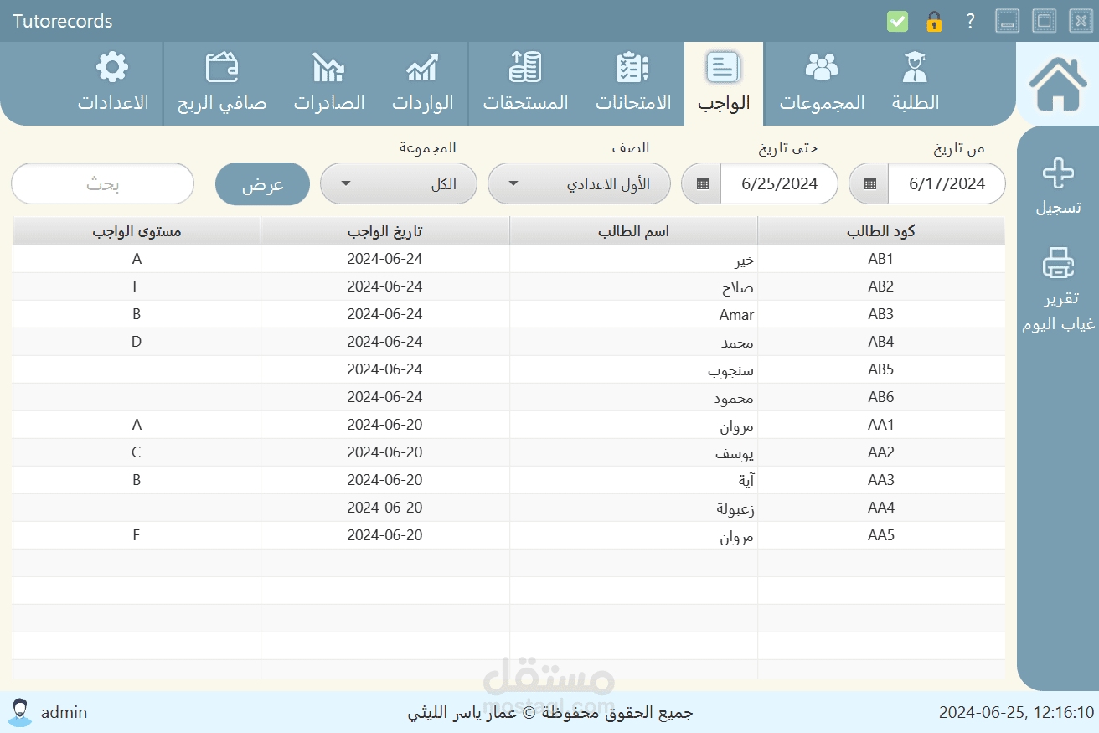Select the cell with code AB2

pos(881,286)
